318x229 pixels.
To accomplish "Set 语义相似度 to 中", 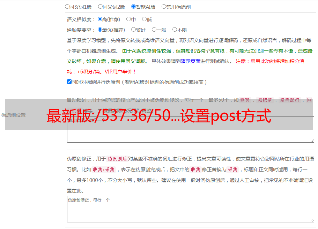I will 128,19.
